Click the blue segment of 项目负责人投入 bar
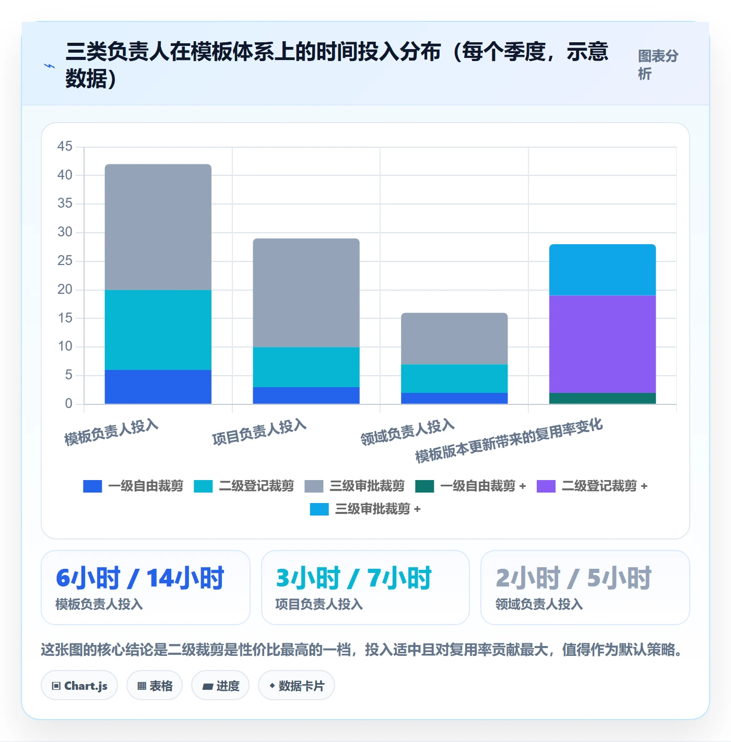731x742 pixels. [x=306, y=396]
